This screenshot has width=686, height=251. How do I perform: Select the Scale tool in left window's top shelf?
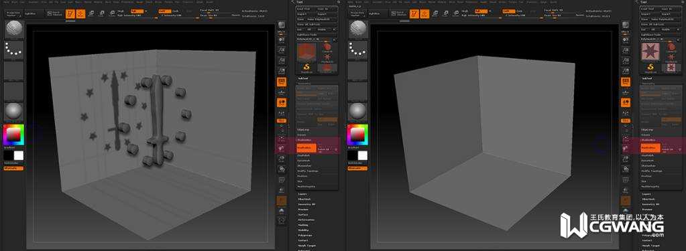point(101,14)
